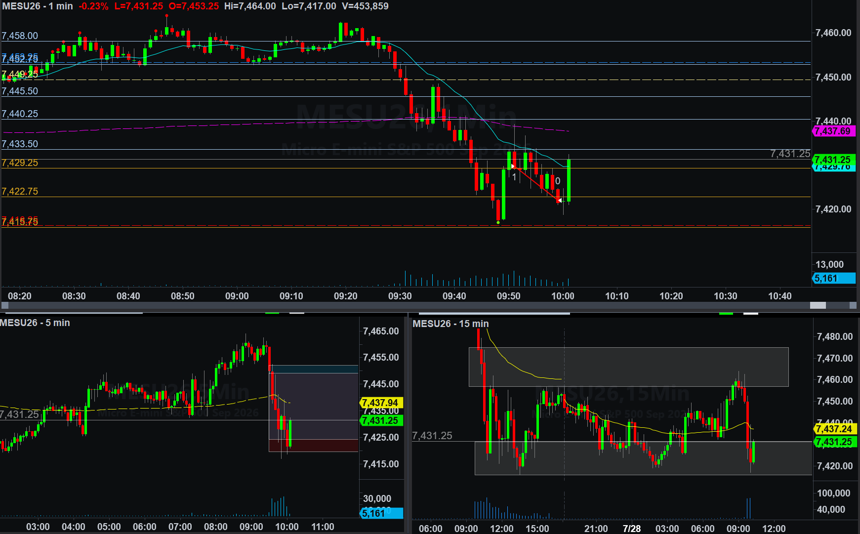Click the 30,000 volume label on 5 min chart
This screenshot has width=860, height=534.
pos(377,498)
